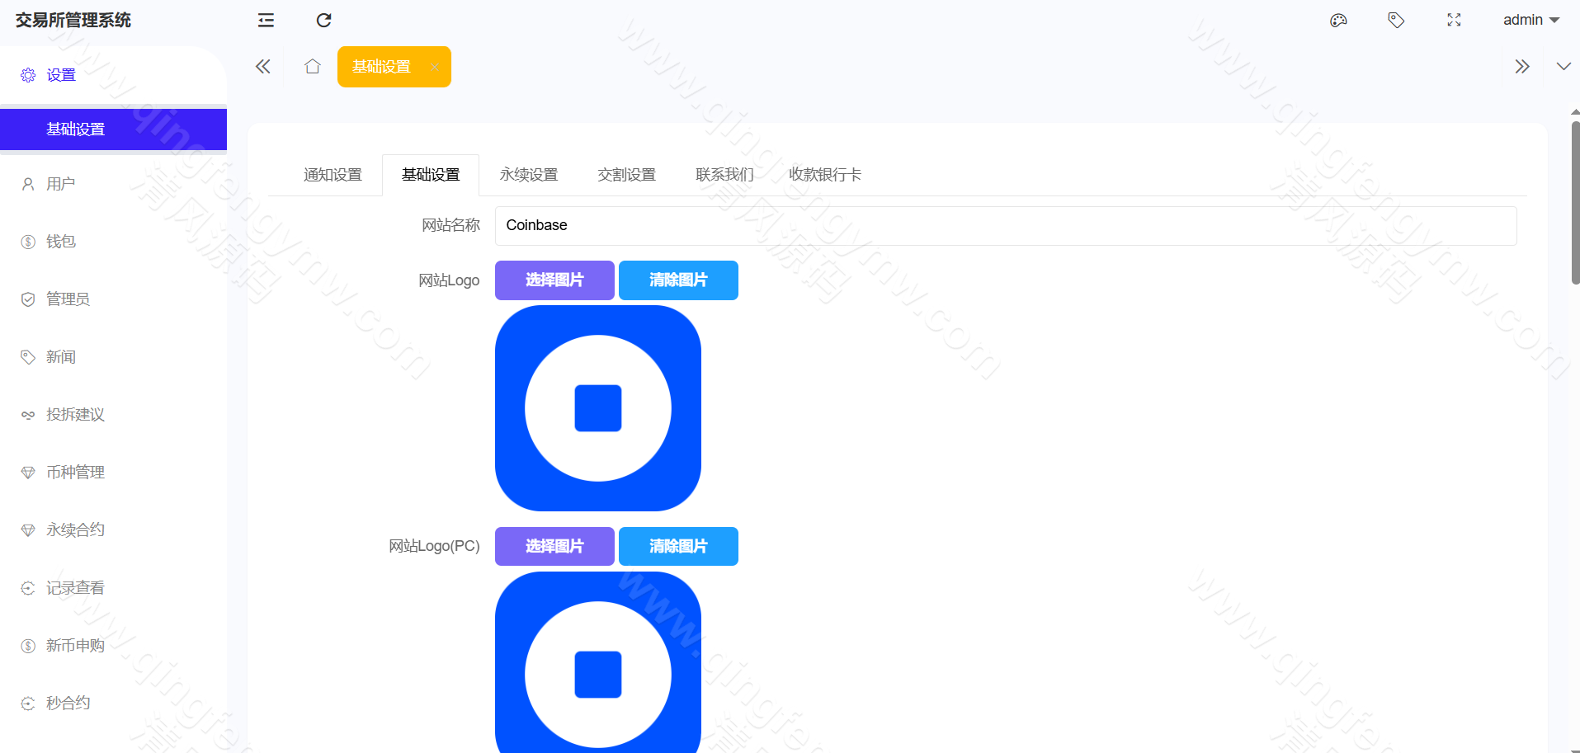Open the theme palette icon in header
Viewport: 1580px width, 753px height.
tap(1338, 20)
